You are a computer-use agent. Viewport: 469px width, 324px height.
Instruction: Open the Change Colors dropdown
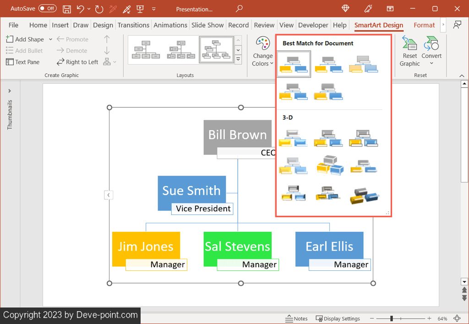pos(263,52)
